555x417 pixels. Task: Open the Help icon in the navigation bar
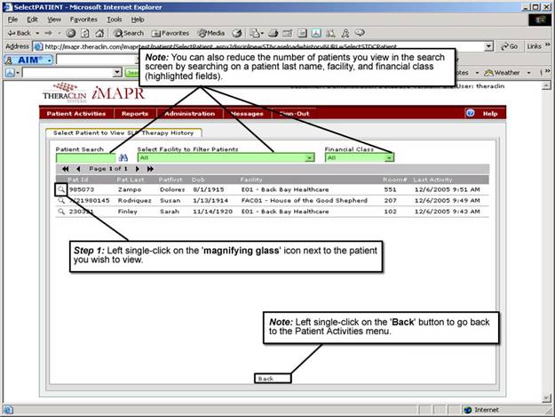[x=471, y=114]
